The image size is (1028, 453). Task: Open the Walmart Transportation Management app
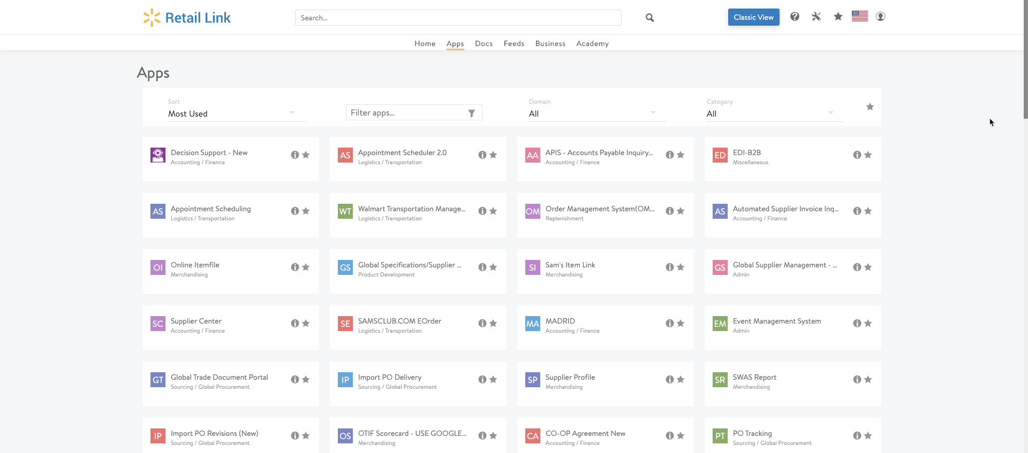tap(412, 209)
